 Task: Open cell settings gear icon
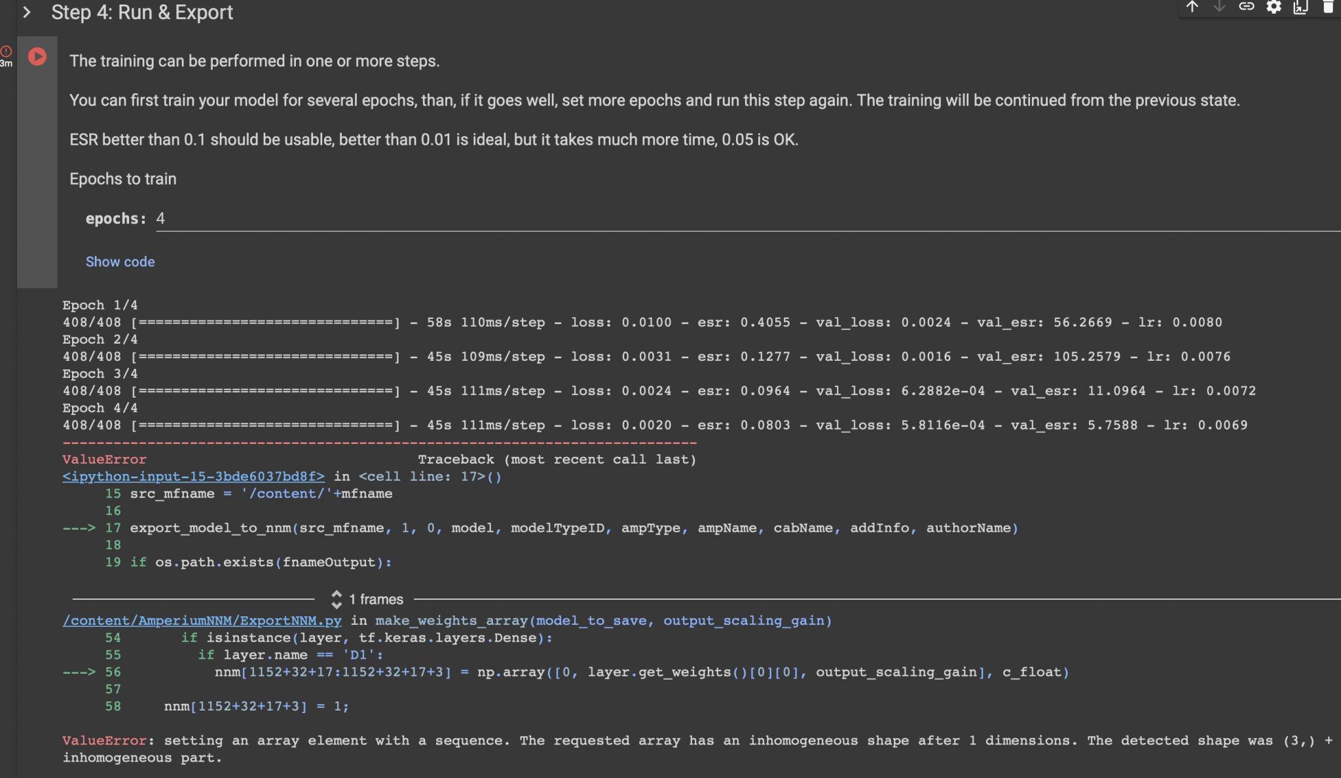[1274, 7]
